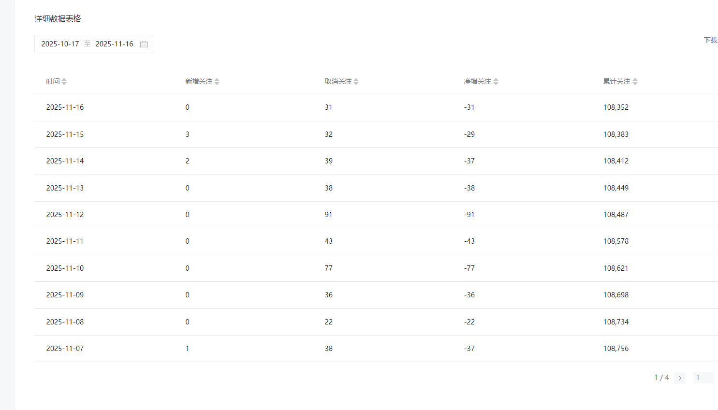Sort table by 净增关注 column arrows
This screenshot has height=410, width=718.
click(496, 82)
